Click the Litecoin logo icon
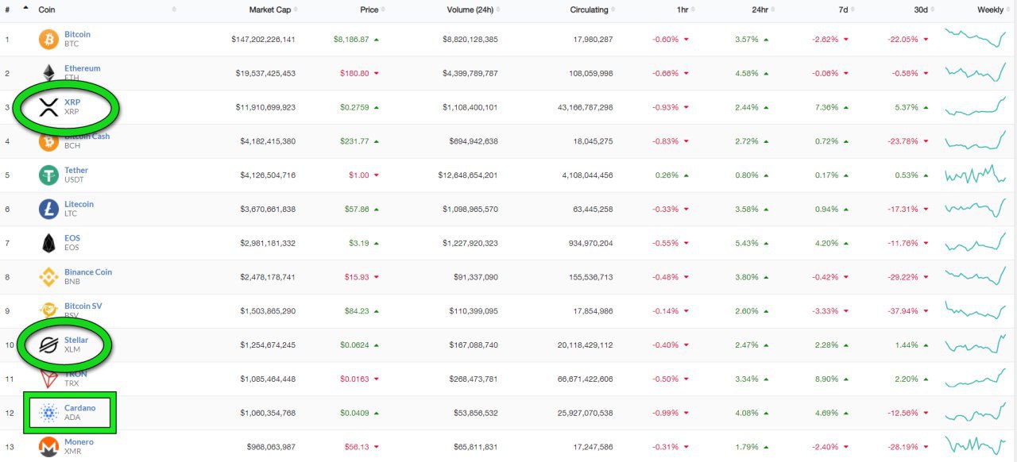 [x=49, y=210]
